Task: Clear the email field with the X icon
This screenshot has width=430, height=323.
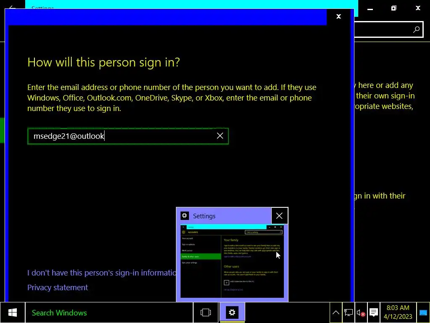Action: (220, 136)
